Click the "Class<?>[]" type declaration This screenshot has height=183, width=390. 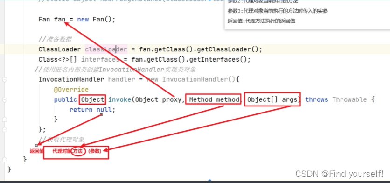click(x=58, y=59)
